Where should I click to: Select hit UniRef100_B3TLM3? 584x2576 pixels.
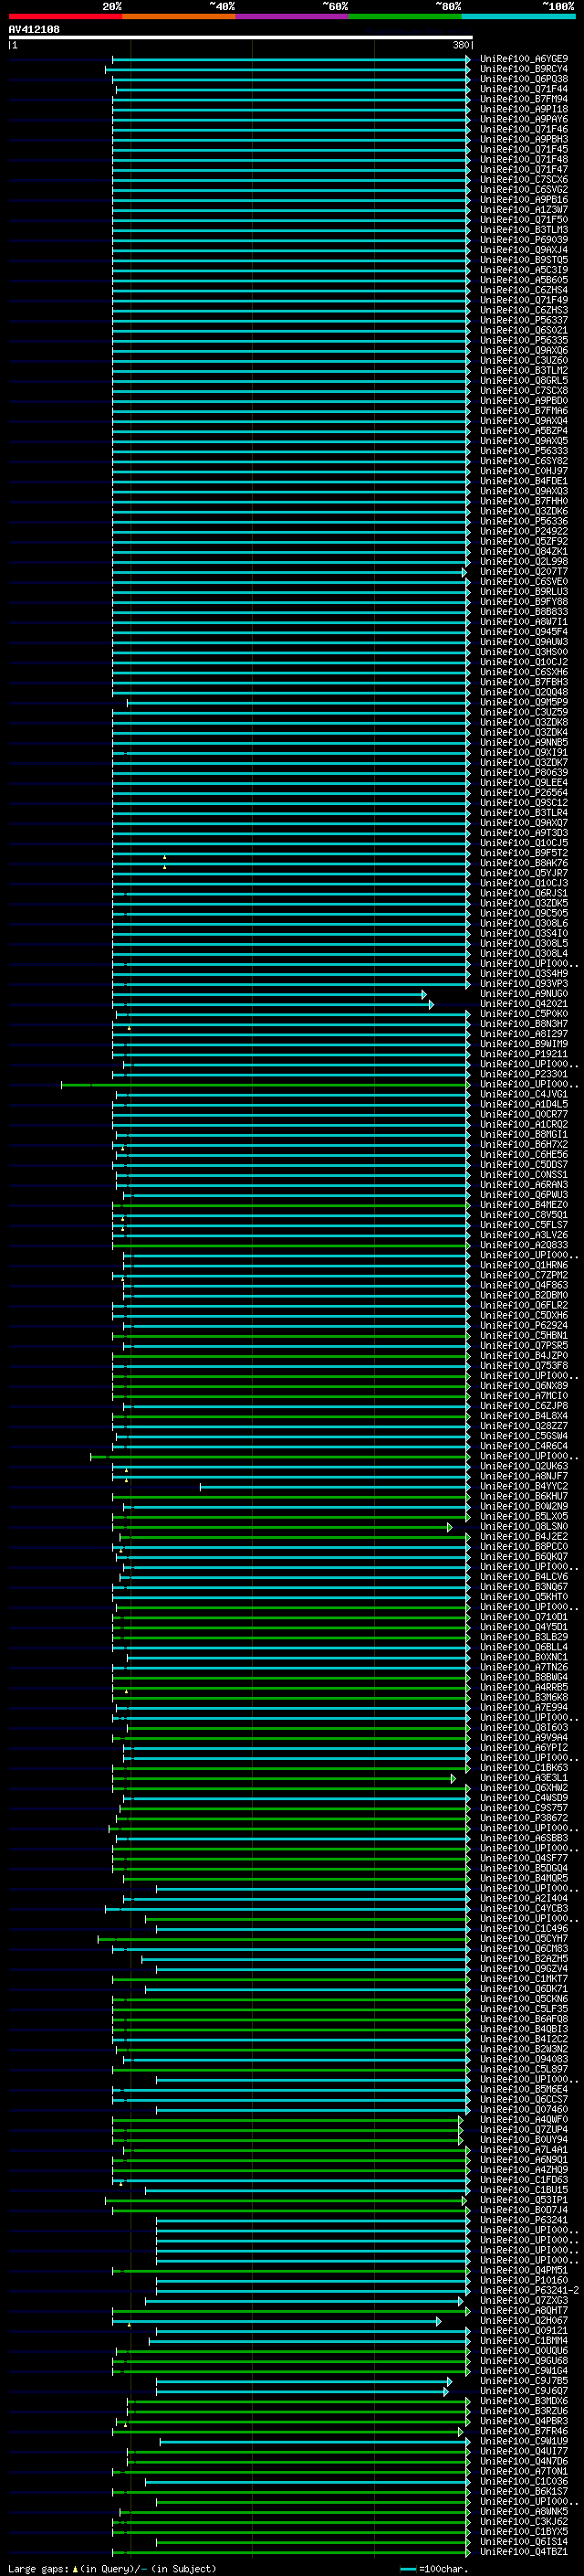(x=524, y=230)
